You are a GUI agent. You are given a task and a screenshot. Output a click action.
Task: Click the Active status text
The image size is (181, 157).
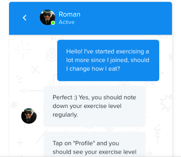(x=67, y=22)
